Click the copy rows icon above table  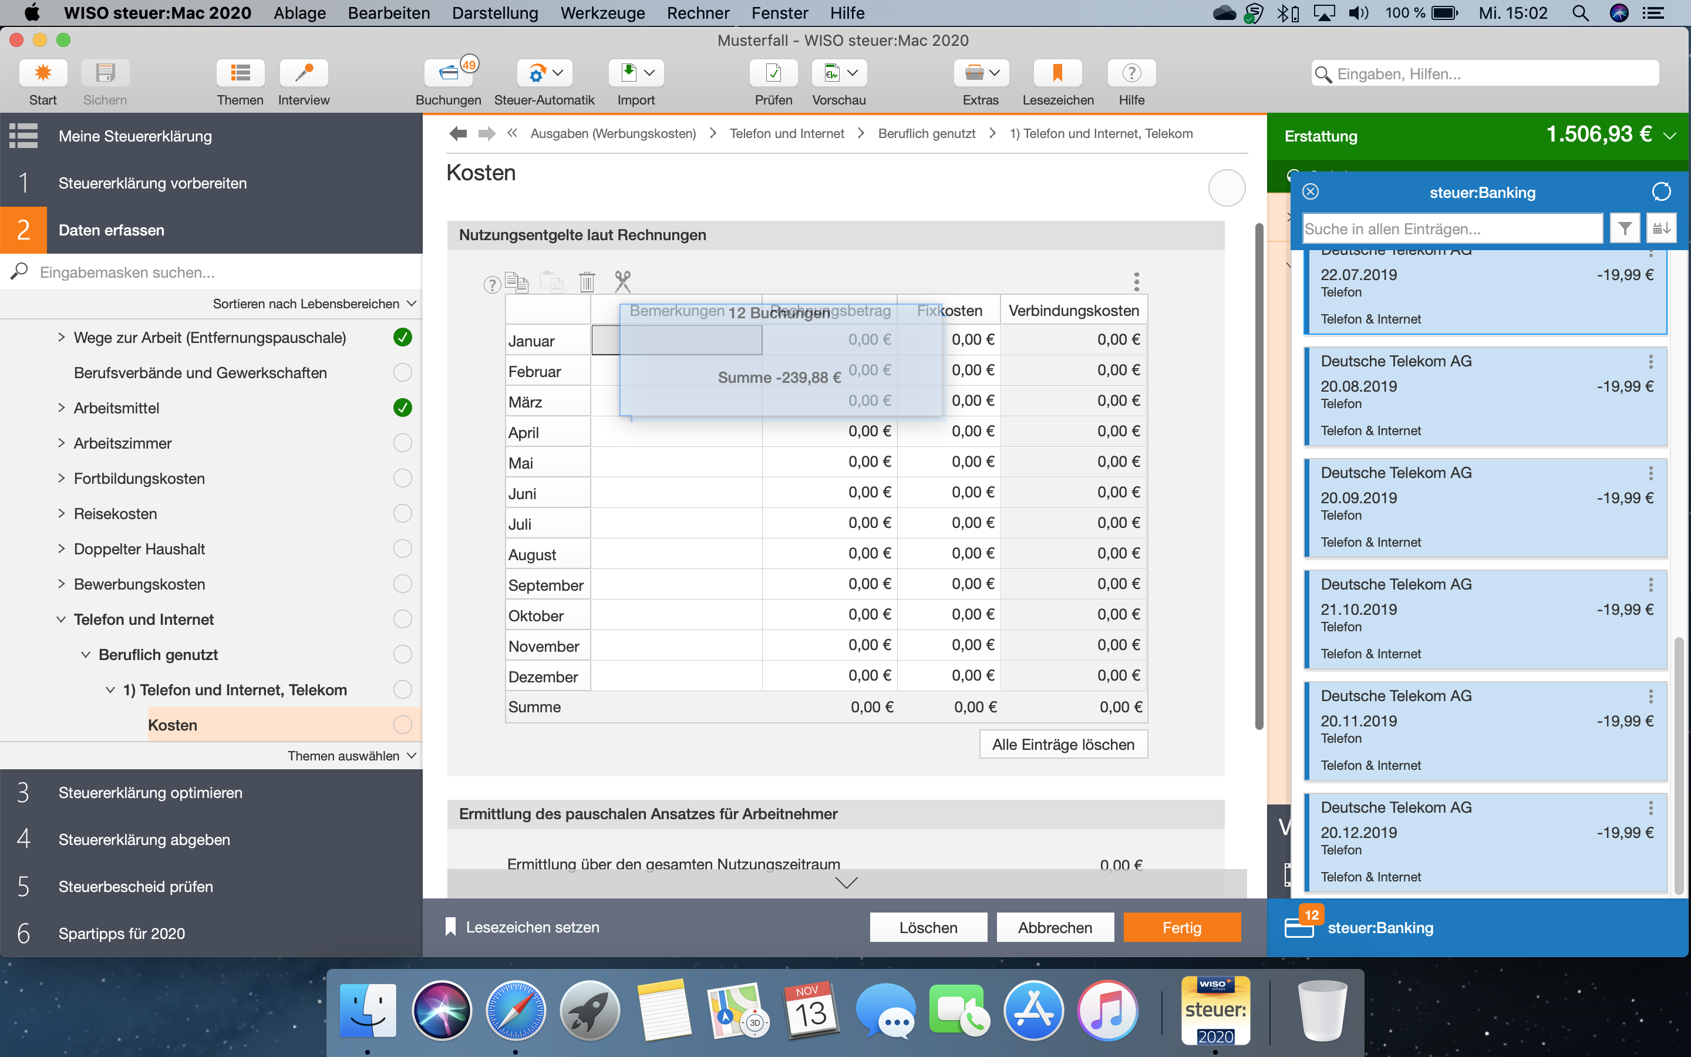[x=516, y=282]
